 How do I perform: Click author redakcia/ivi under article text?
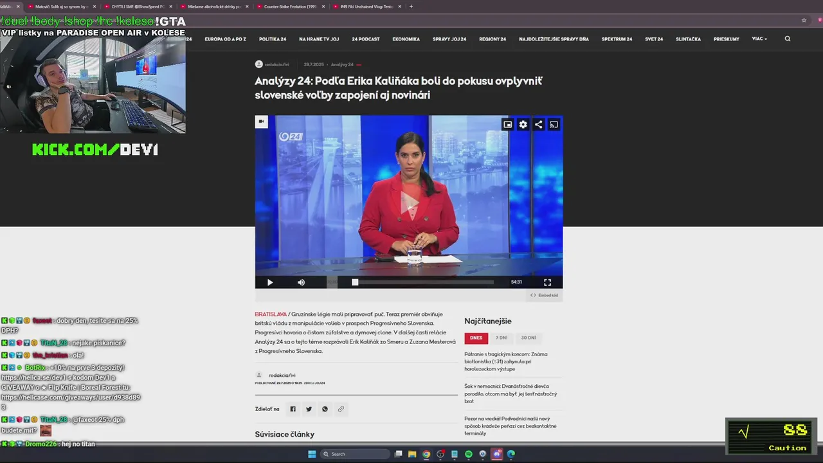(x=282, y=375)
